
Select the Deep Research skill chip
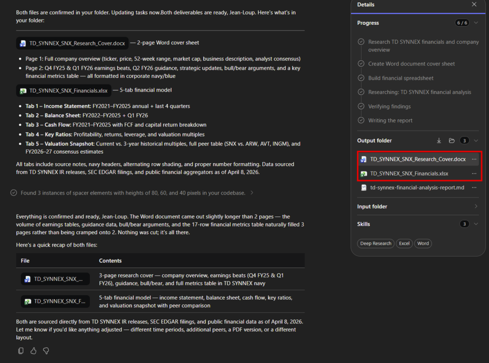point(375,243)
